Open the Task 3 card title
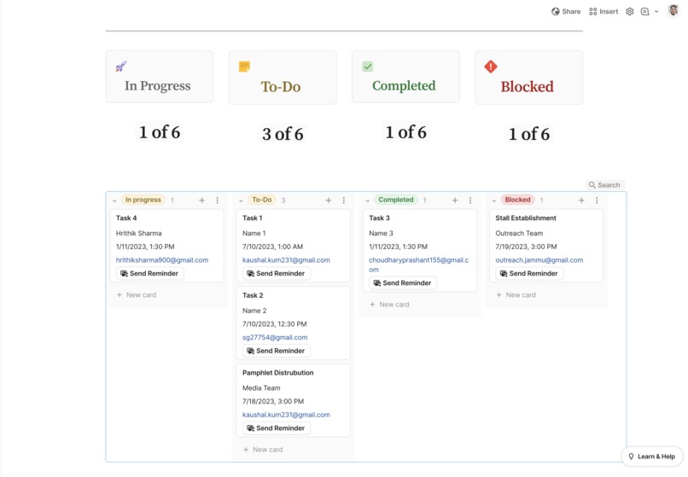688x477 pixels. pyautogui.click(x=379, y=218)
